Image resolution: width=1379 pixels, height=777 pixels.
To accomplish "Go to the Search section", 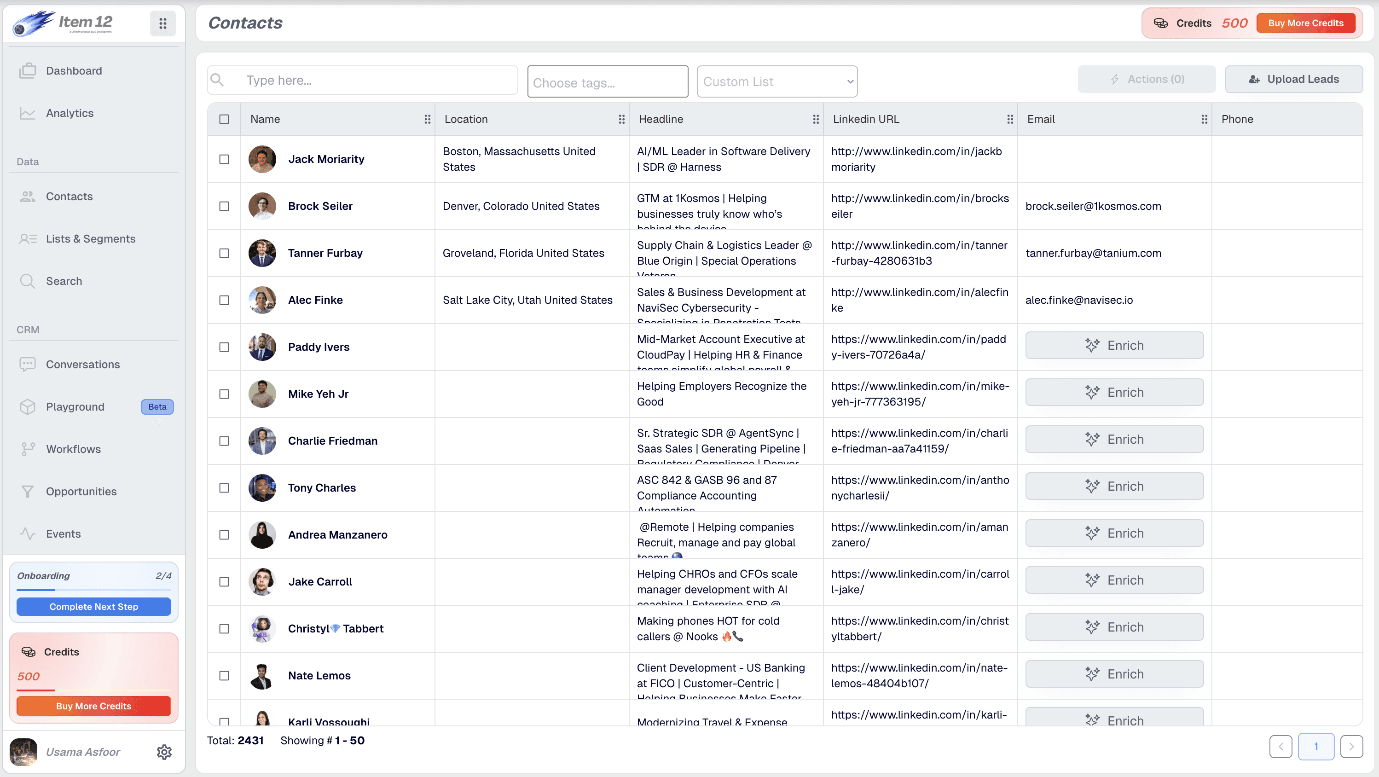I will [x=64, y=281].
